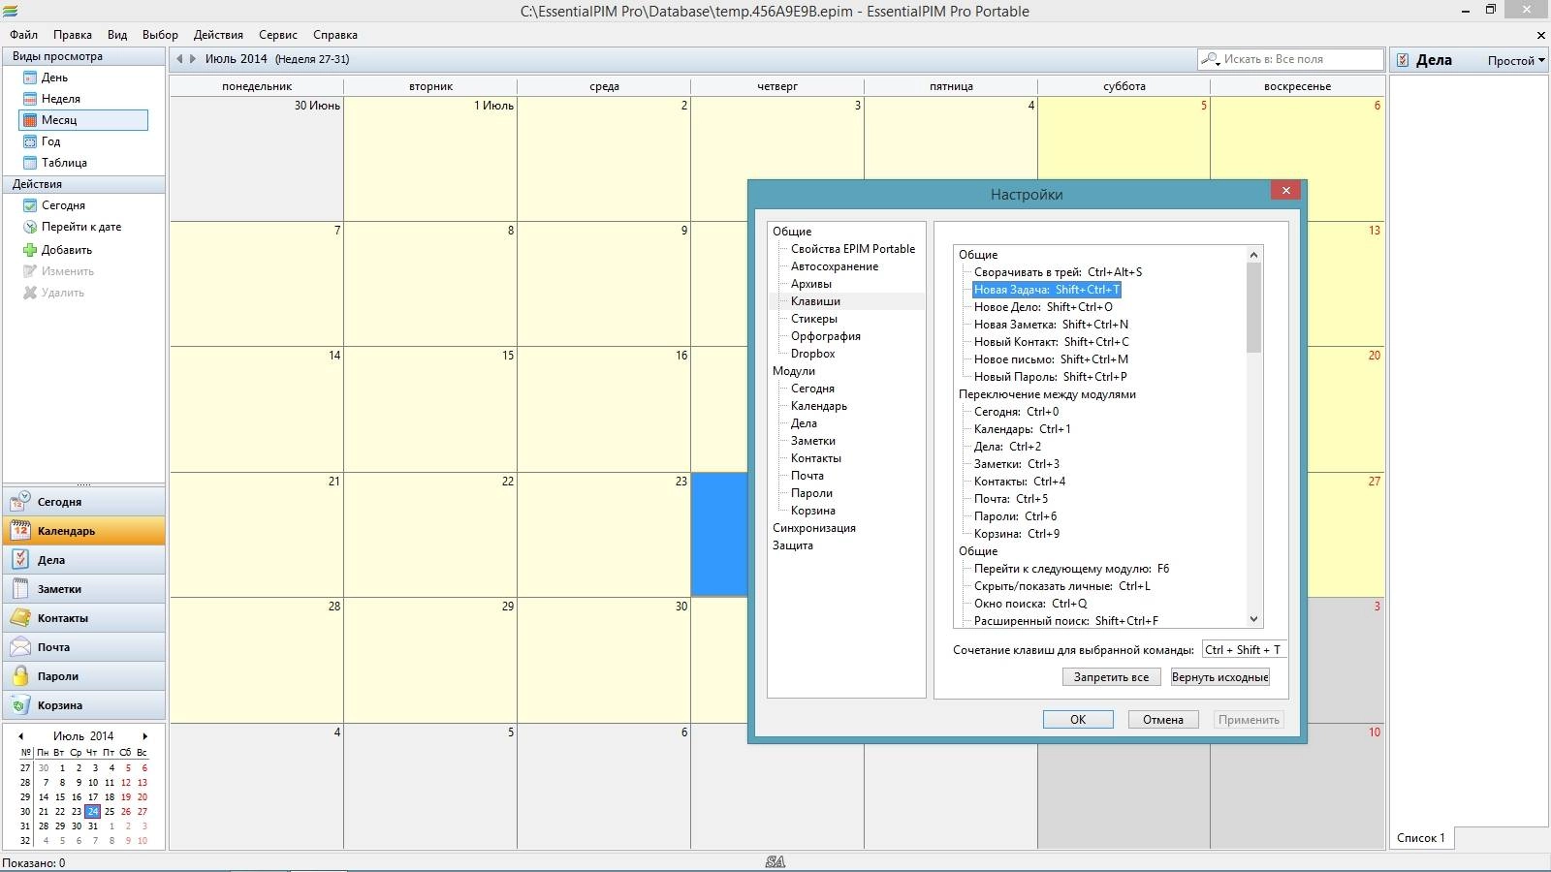Go to the previous period in the calendar header
The height and width of the screenshot is (872, 1551).
179,59
